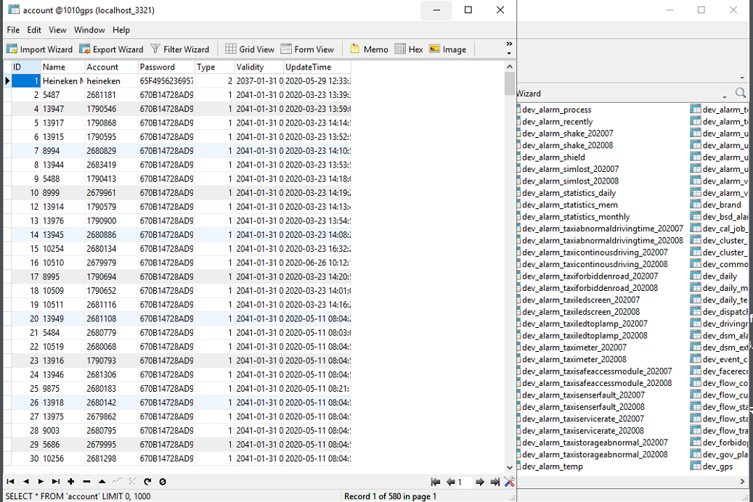This screenshot has height=502, width=753.
Task: Select name cell '10254'
Action: pyautogui.click(x=62, y=249)
